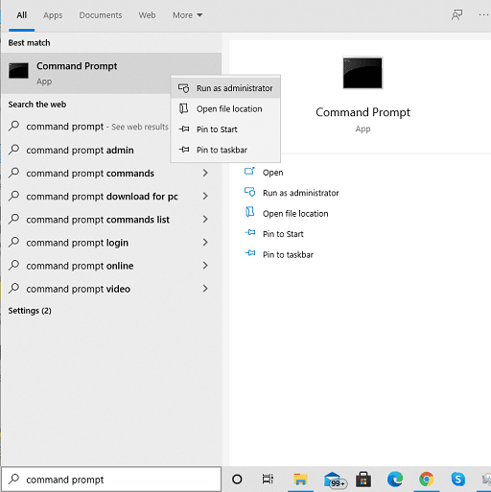Click the search box containing command prompt
This screenshot has height=492, width=491.
pyautogui.click(x=111, y=479)
